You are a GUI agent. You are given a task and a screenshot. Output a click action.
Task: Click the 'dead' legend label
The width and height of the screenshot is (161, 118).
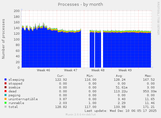[x=12, y=91]
